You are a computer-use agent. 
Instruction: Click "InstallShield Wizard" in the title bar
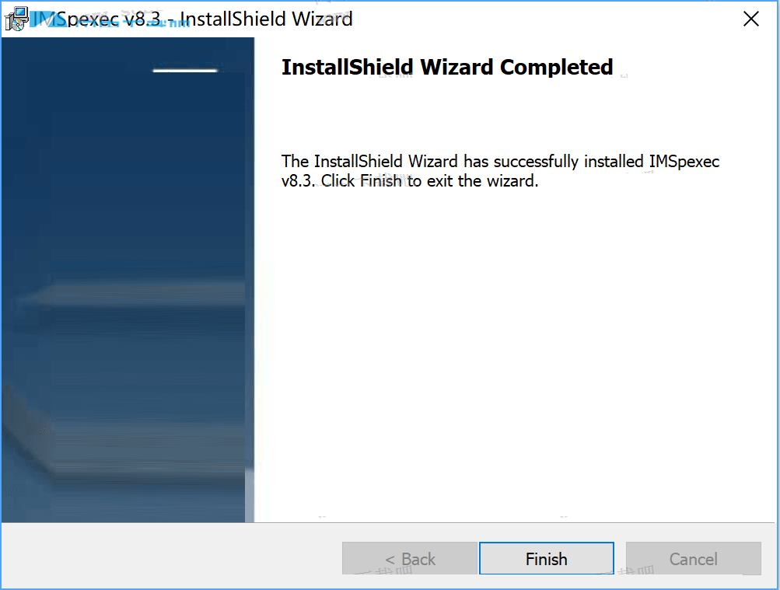click(x=266, y=19)
